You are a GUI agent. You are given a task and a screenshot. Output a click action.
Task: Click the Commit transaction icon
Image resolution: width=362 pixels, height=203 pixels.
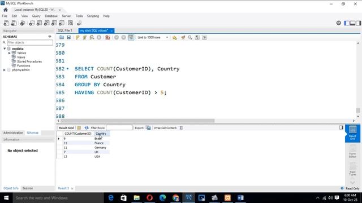click(117, 37)
